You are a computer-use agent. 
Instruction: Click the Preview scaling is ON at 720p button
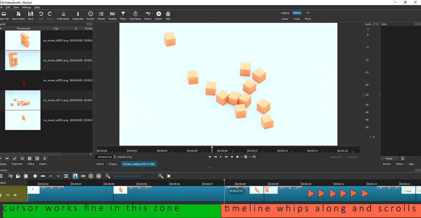139,164
